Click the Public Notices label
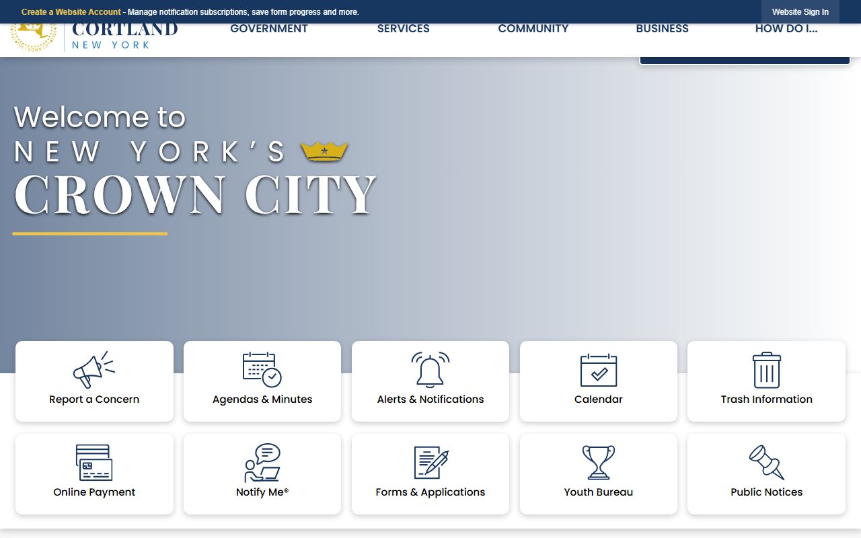This screenshot has width=861, height=538. [x=767, y=492]
